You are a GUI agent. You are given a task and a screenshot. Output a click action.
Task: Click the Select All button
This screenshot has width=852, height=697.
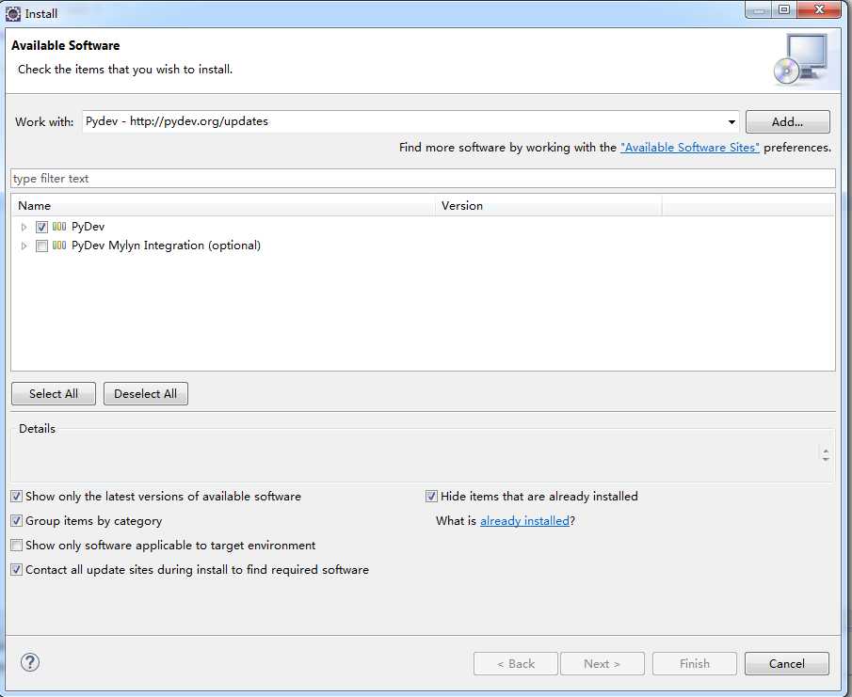54,393
